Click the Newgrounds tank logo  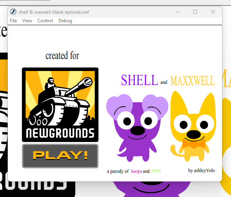60,105
